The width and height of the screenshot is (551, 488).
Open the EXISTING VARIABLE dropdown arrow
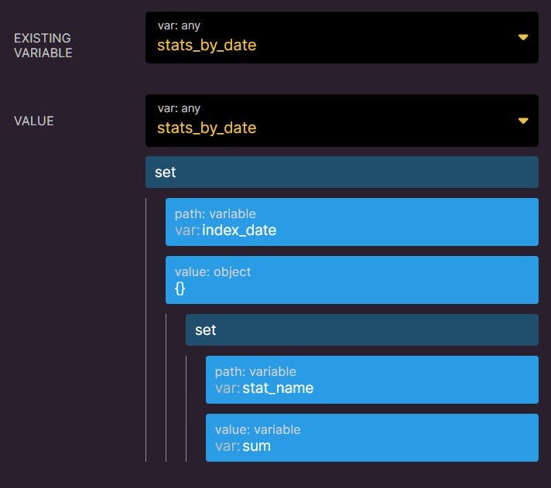click(x=523, y=37)
